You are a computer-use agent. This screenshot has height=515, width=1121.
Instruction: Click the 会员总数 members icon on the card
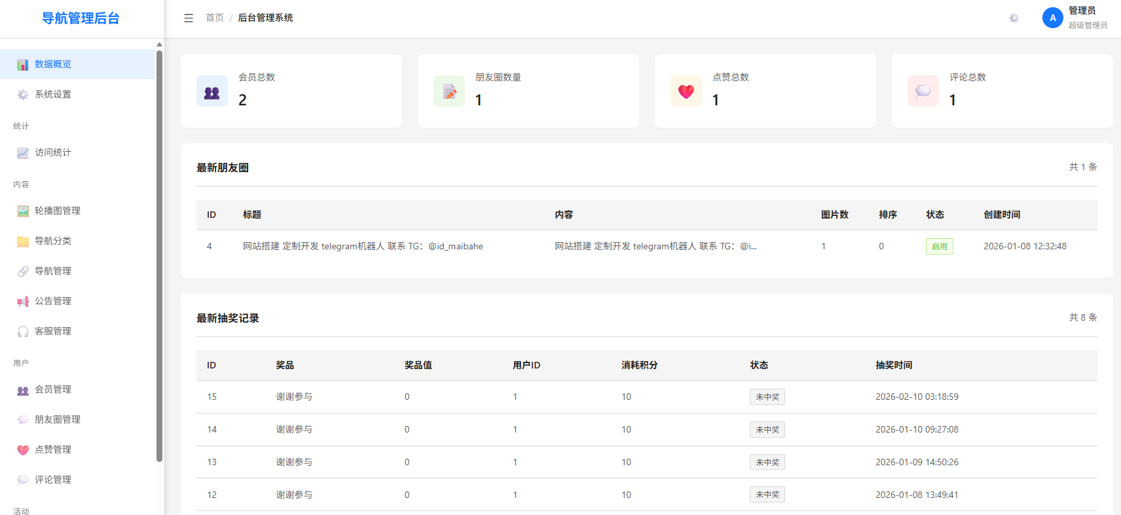212,91
